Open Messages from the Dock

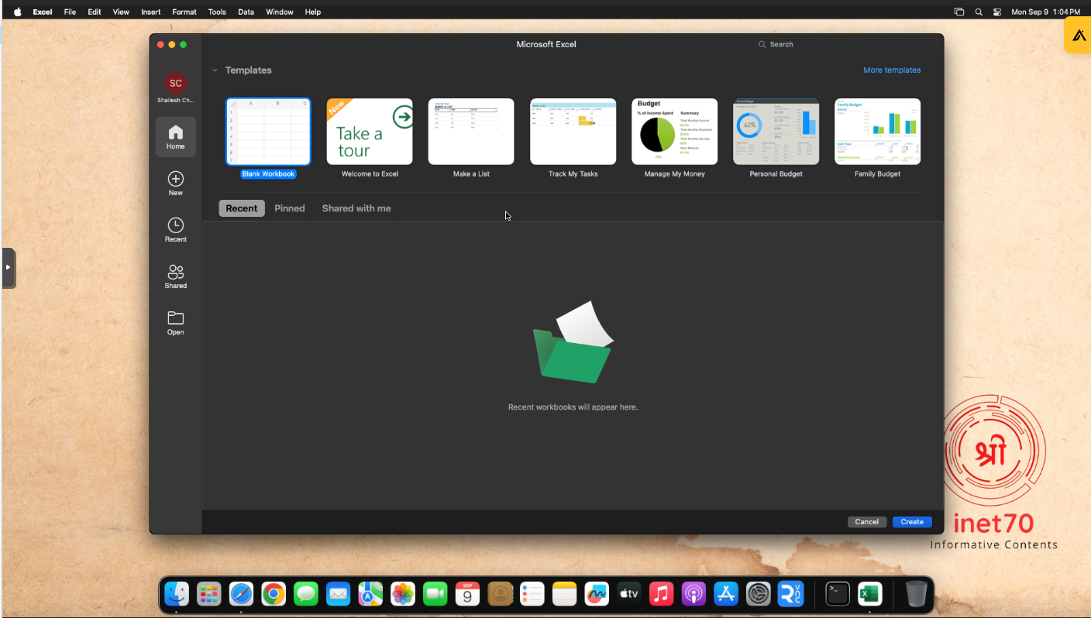(x=306, y=594)
